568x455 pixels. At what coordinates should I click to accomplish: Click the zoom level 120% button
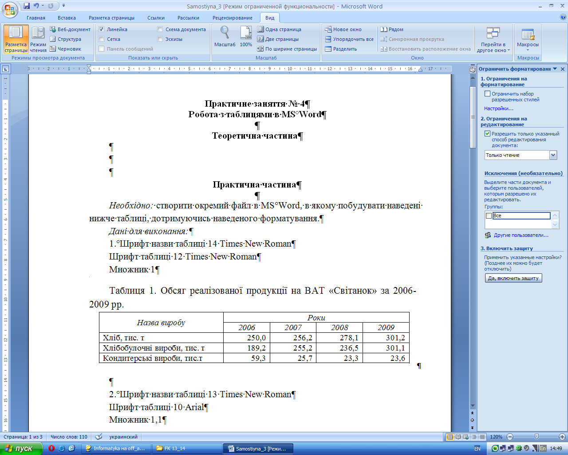pyautogui.click(x=496, y=437)
